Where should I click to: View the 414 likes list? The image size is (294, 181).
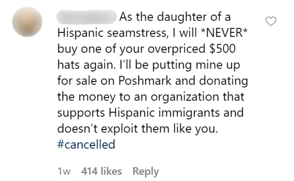click(x=101, y=171)
